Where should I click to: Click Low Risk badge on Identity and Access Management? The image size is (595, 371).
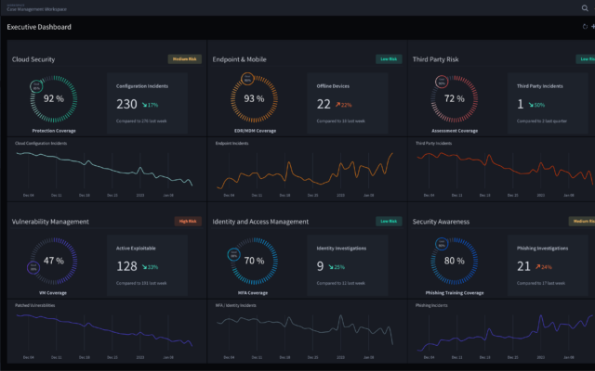389,221
